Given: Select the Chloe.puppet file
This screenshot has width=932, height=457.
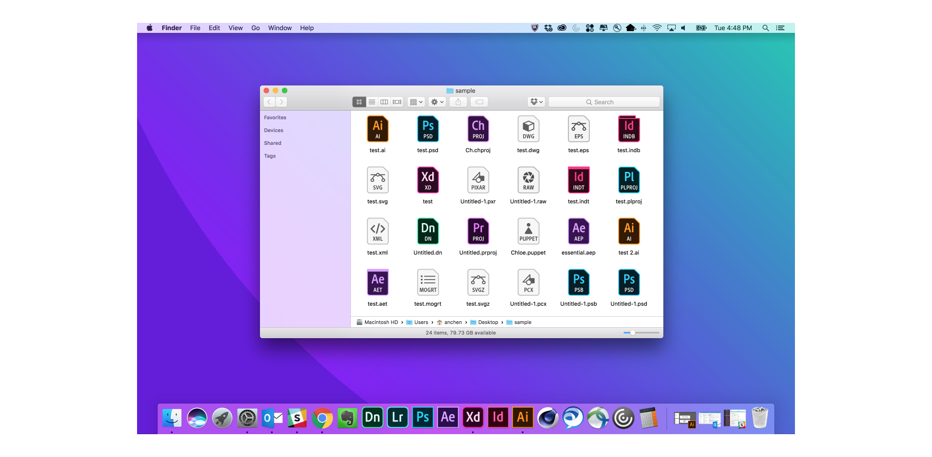Looking at the screenshot, I should click(x=528, y=231).
